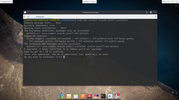
Task: Open the sound volume indicator in top panel
Action: tap(164, 2)
